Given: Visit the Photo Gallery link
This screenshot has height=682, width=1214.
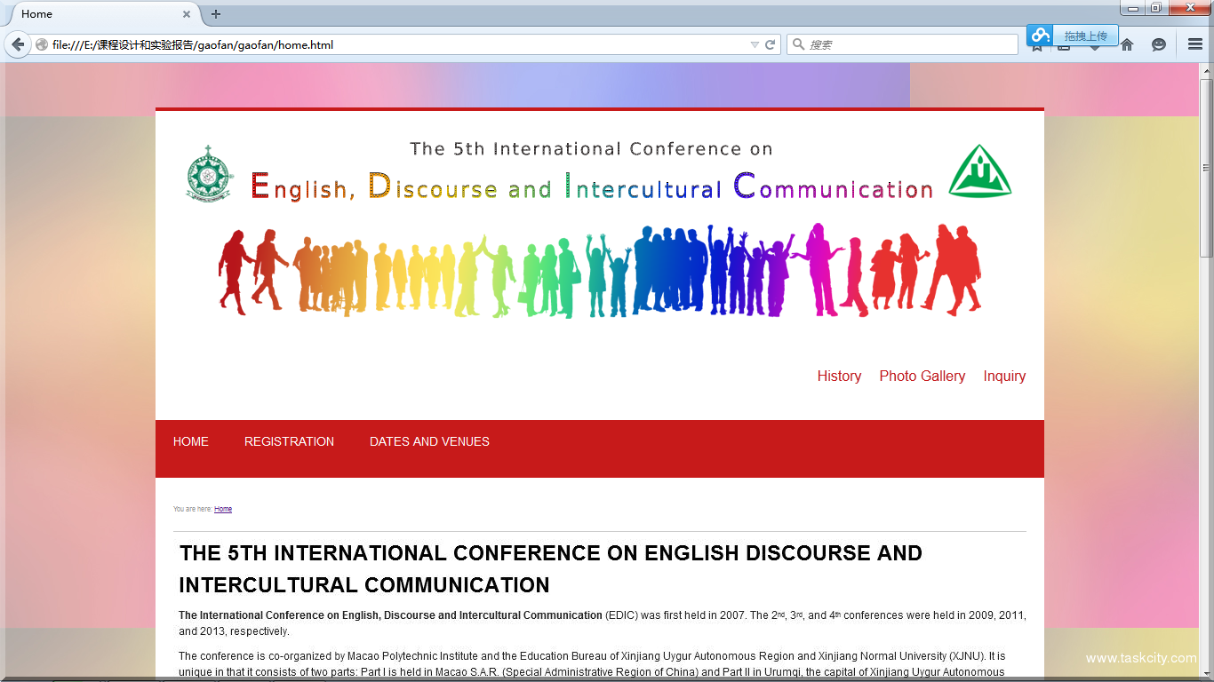Looking at the screenshot, I should [922, 376].
